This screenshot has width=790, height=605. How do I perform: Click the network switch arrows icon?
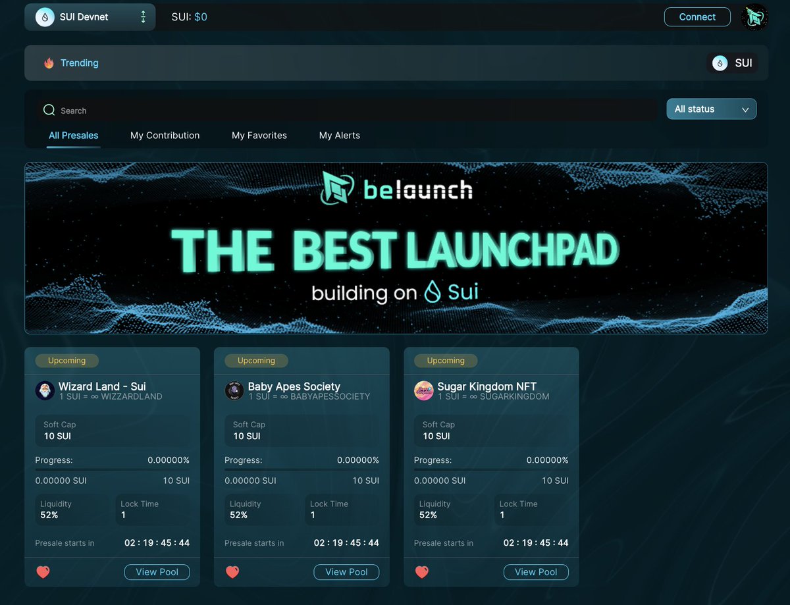pos(143,16)
